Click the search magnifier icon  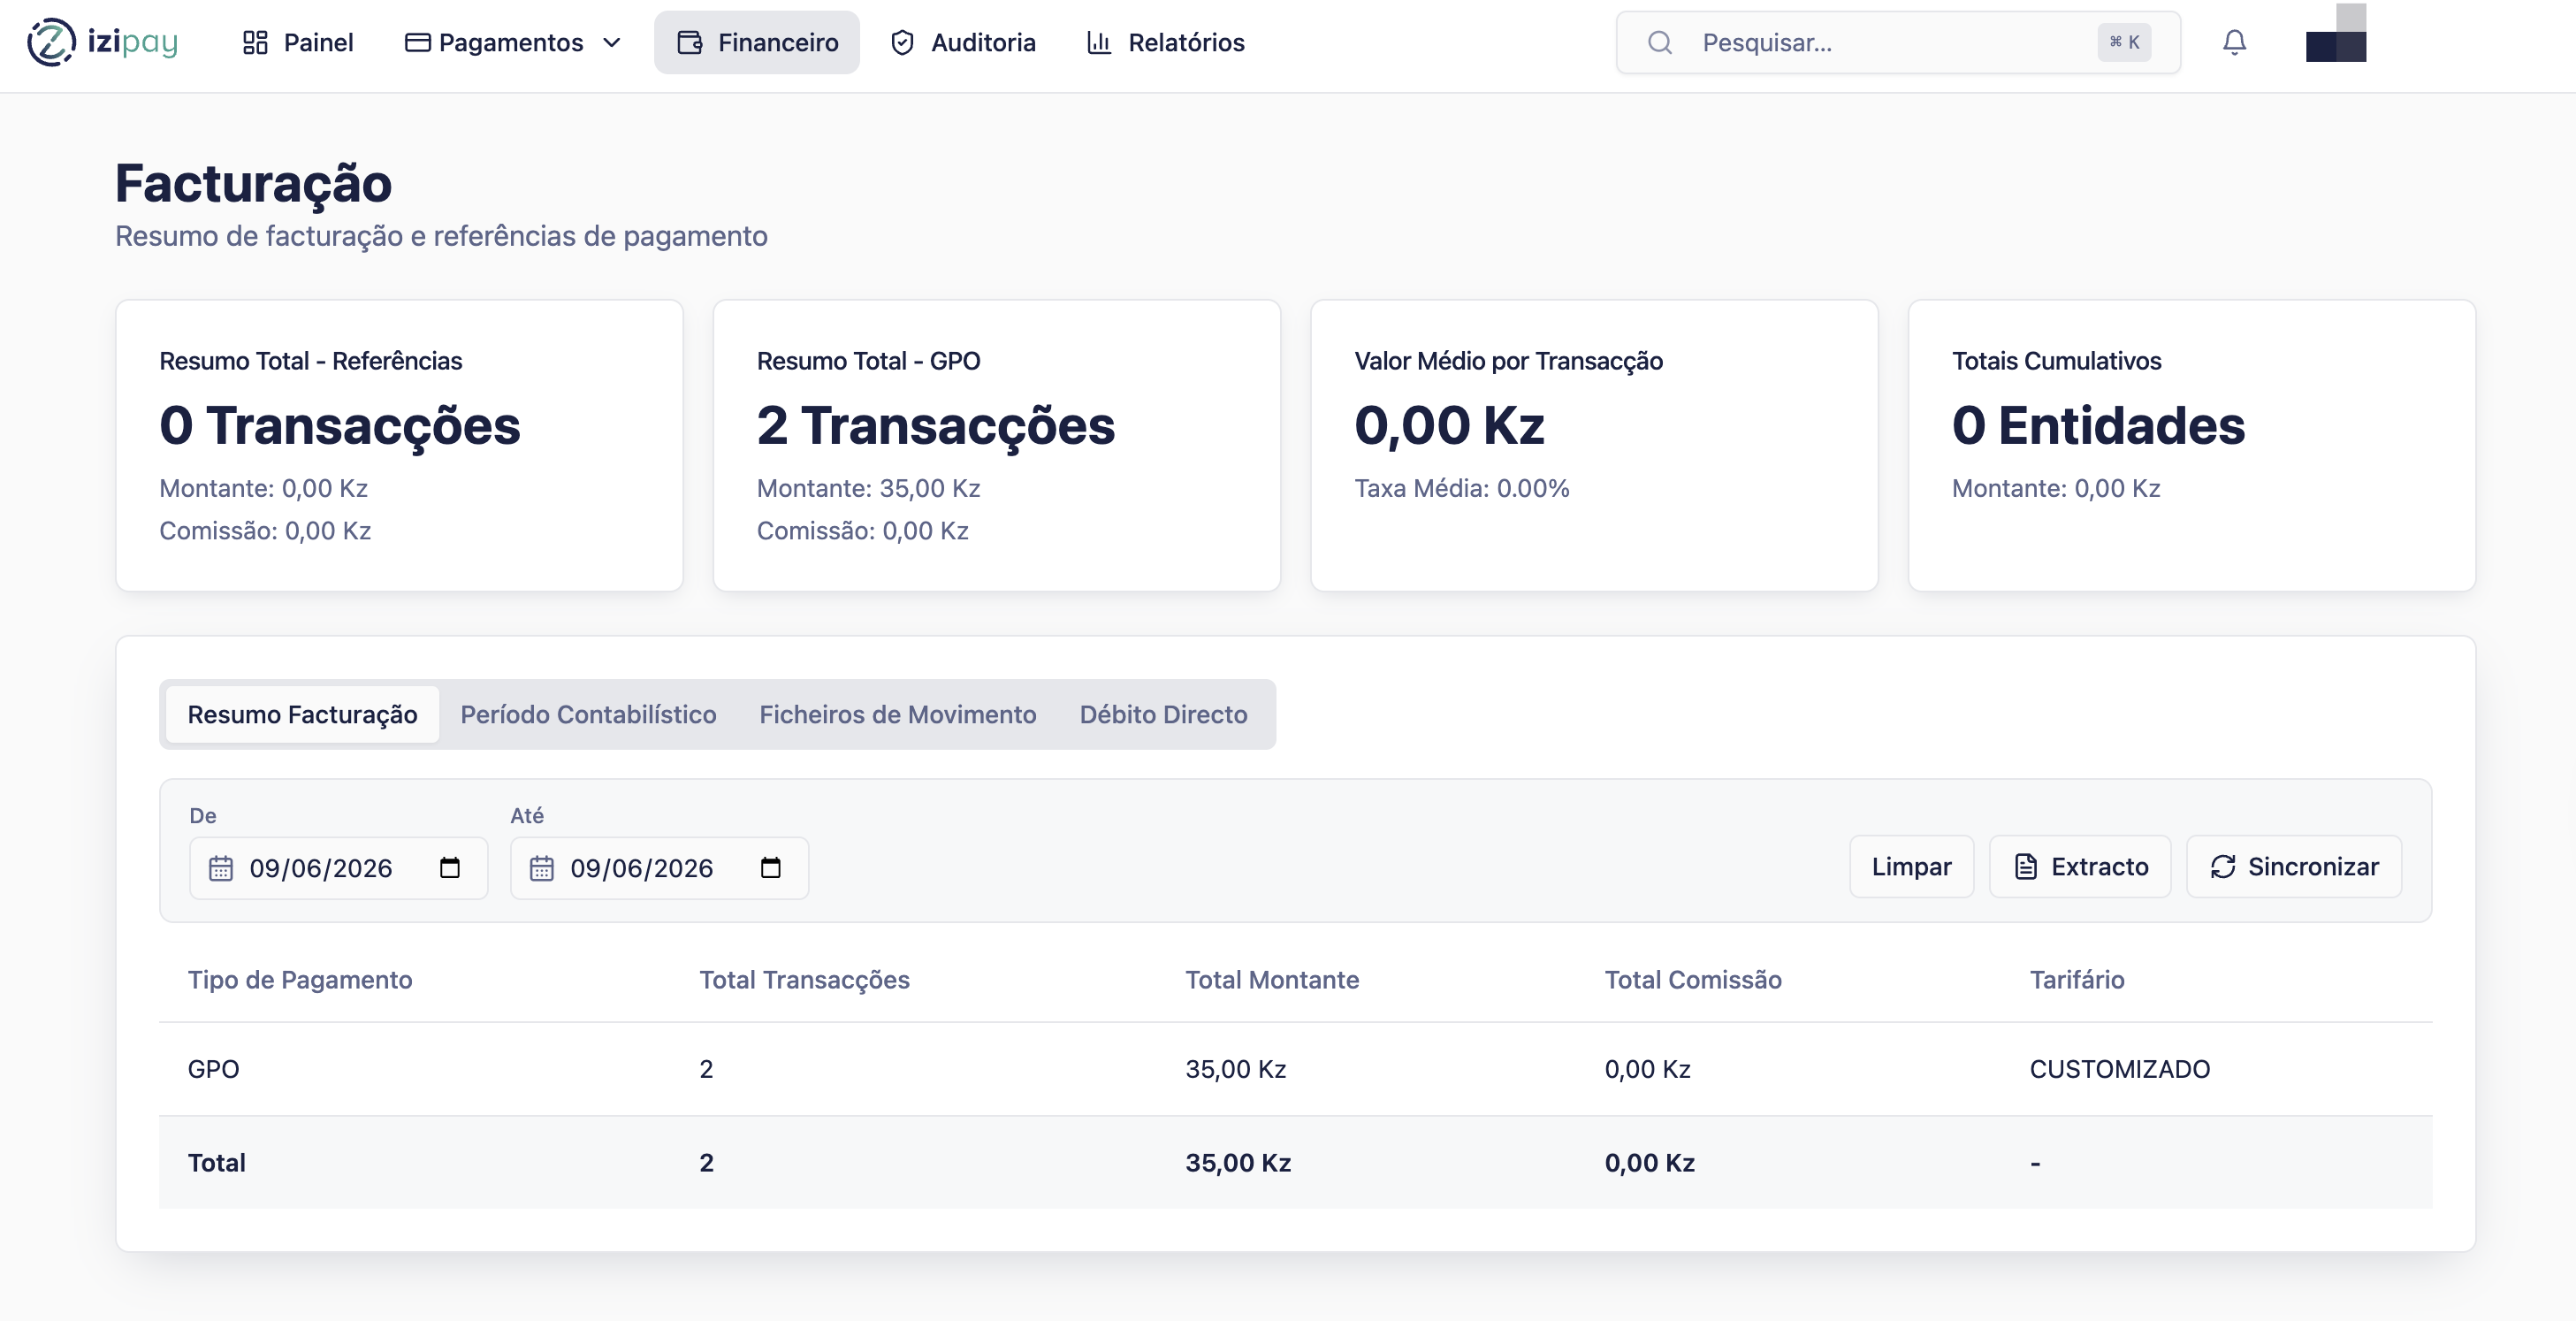pyautogui.click(x=1660, y=43)
